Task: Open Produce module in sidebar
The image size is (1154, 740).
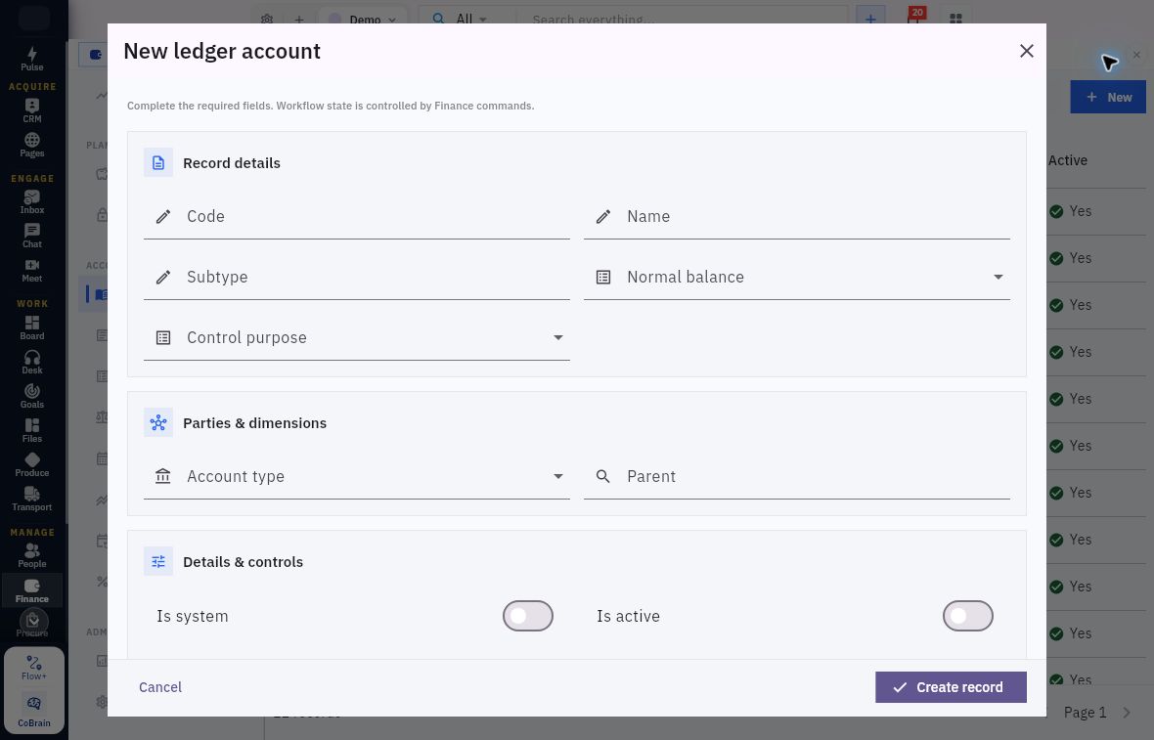Action: [31, 465]
